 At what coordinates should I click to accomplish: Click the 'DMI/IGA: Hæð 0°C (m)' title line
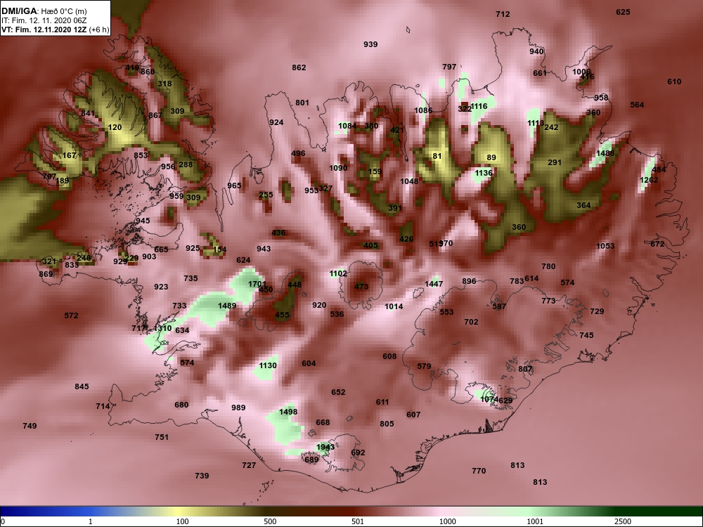pyautogui.click(x=44, y=11)
